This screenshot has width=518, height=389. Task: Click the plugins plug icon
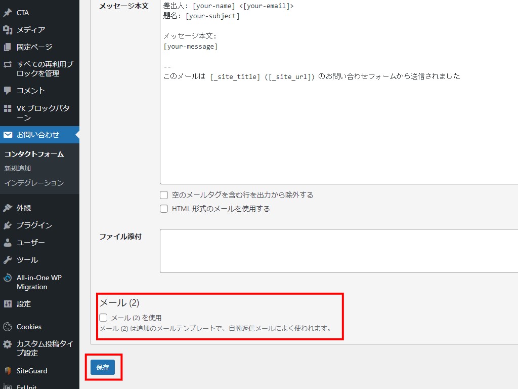[8, 225]
